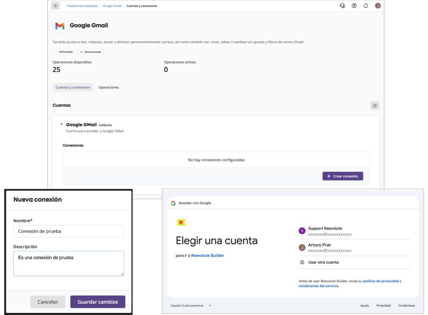Click the Reevolute logo in the Google dialog
The height and width of the screenshot is (315, 428).
pyautogui.click(x=181, y=223)
